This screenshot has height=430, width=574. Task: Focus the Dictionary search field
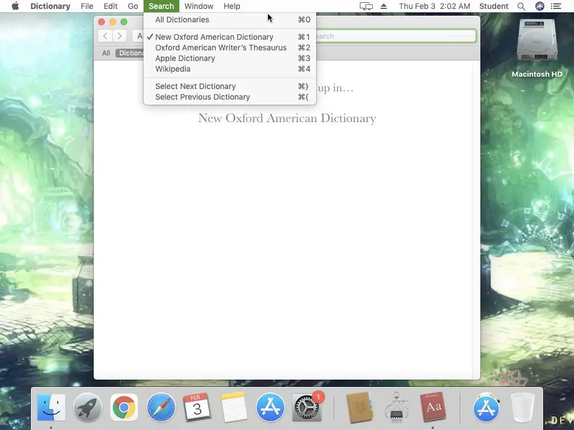(395, 36)
